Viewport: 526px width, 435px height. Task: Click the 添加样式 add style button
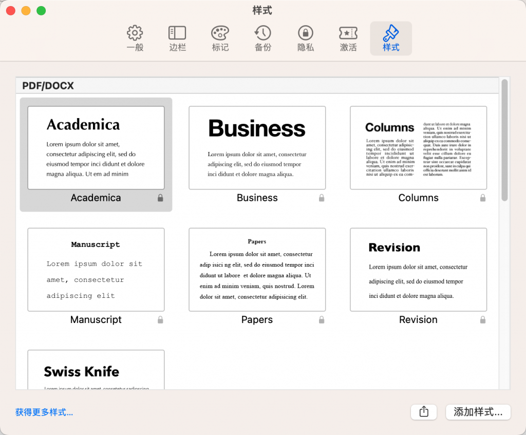pyautogui.click(x=478, y=412)
